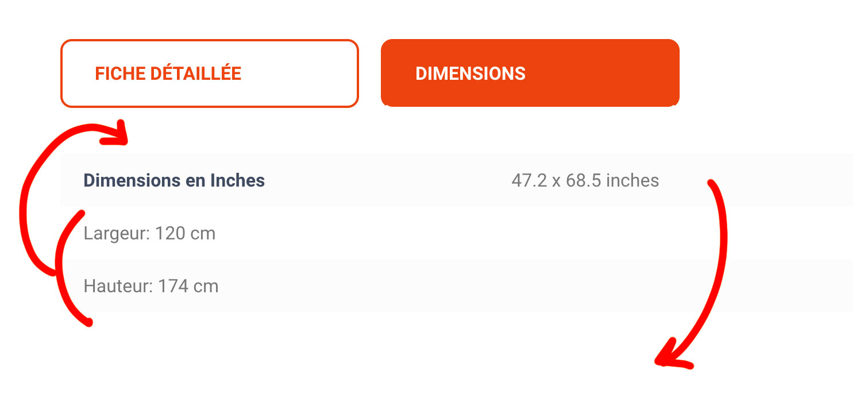
Task: Click empty gray area right of Hauteur row
Action: [x=460, y=286]
